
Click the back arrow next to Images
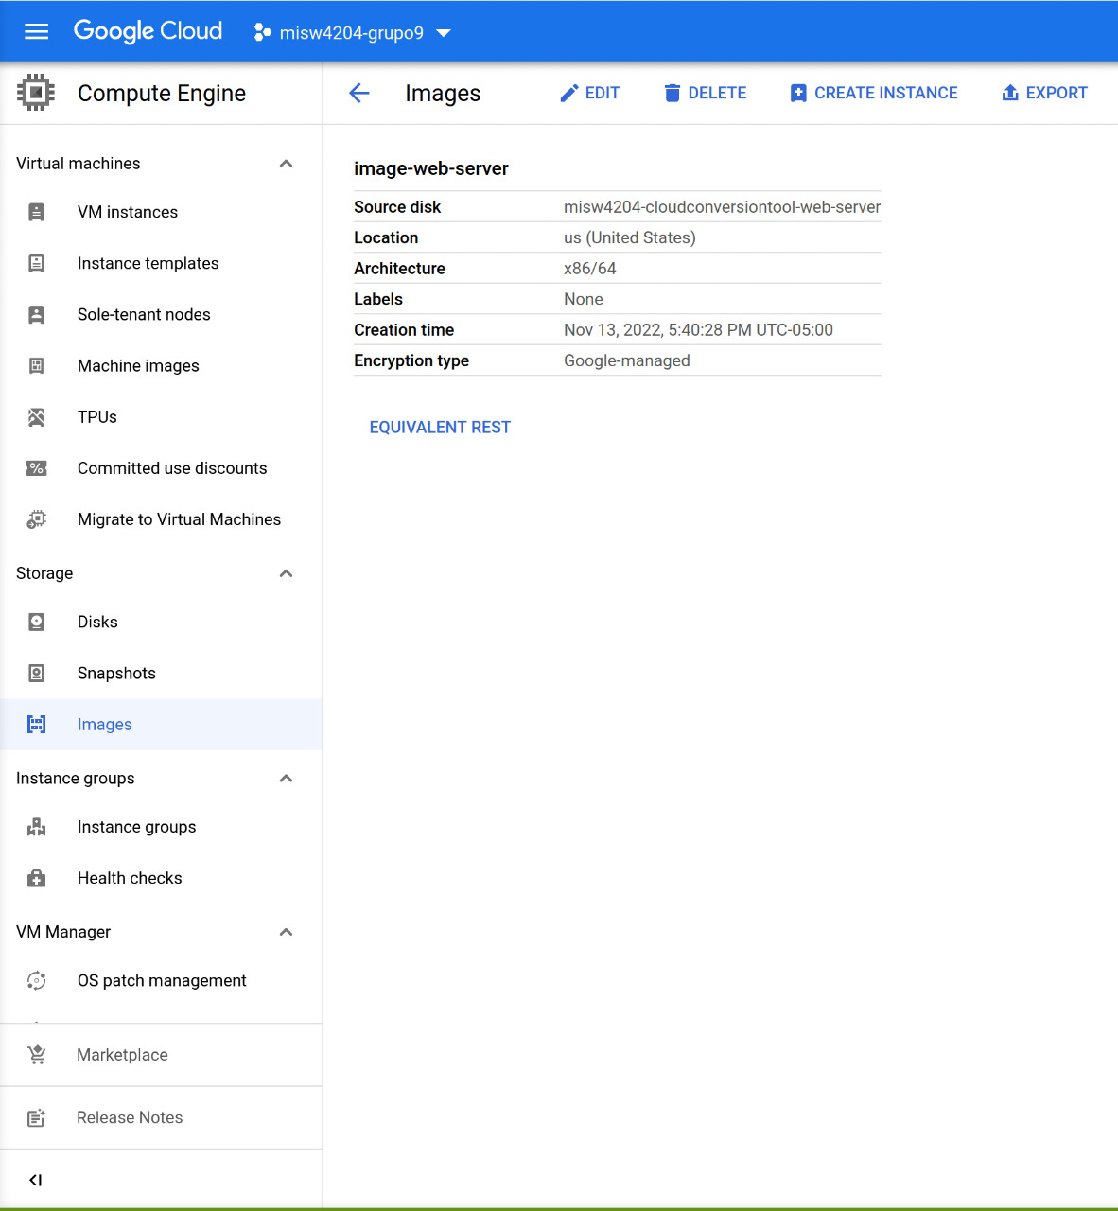358,92
